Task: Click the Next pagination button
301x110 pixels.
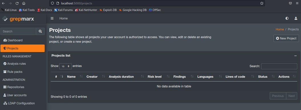Action: pyautogui.click(x=291, y=96)
